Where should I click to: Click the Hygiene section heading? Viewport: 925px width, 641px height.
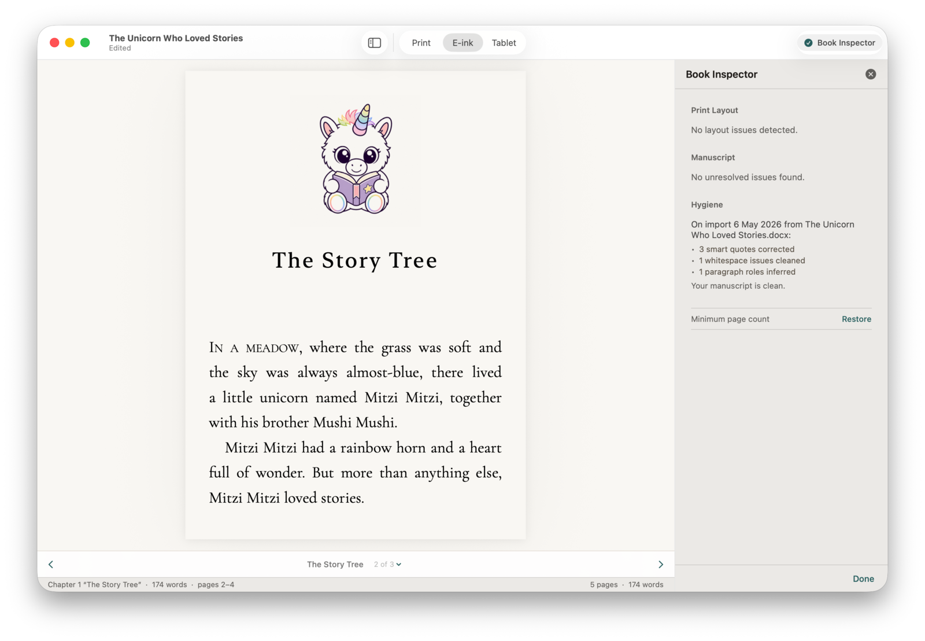click(x=706, y=205)
